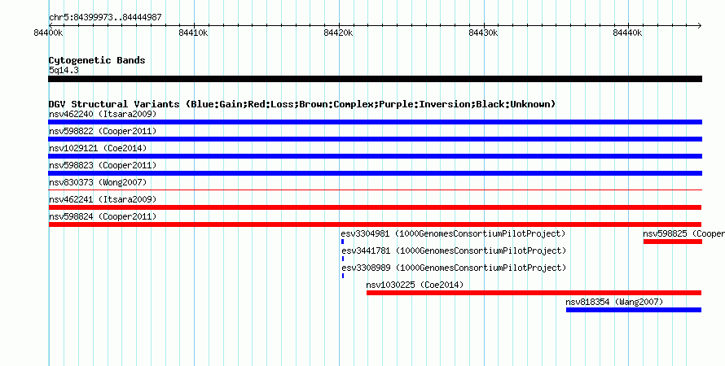The image size is (725, 366).
Task: Click the esv3441781 small blue marker
Action: coord(343,259)
